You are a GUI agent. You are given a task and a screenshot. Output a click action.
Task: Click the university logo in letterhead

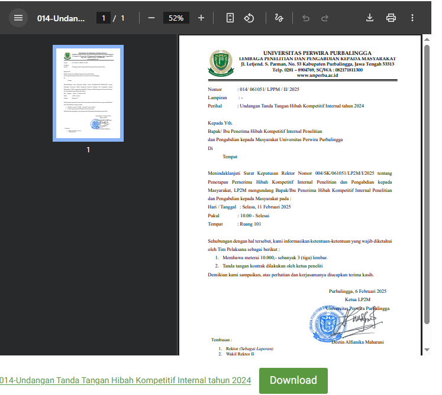click(x=220, y=62)
